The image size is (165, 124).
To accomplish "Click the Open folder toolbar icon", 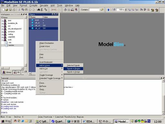I will (7, 10).
